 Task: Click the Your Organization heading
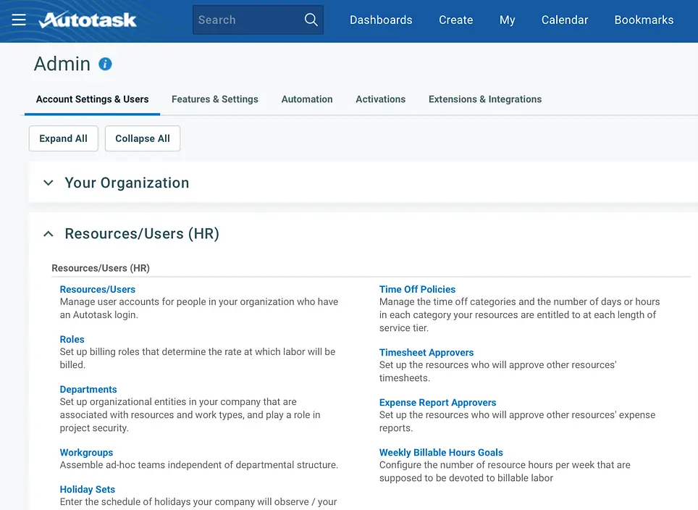coord(127,183)
